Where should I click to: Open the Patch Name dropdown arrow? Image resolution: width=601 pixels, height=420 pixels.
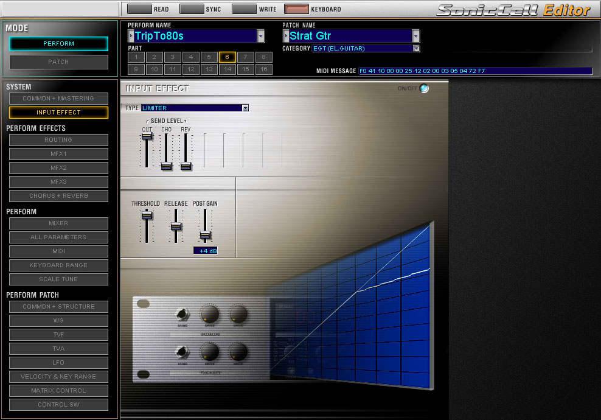(x=416, y=36)
